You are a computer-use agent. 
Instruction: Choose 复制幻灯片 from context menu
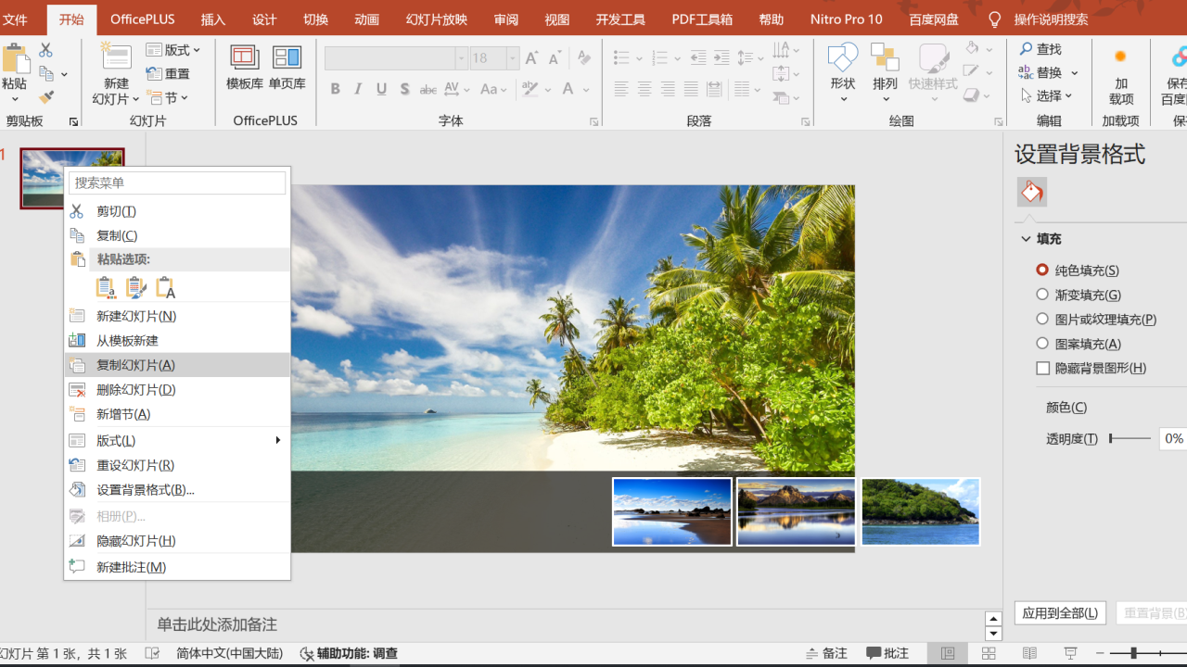tap(135, 365)
